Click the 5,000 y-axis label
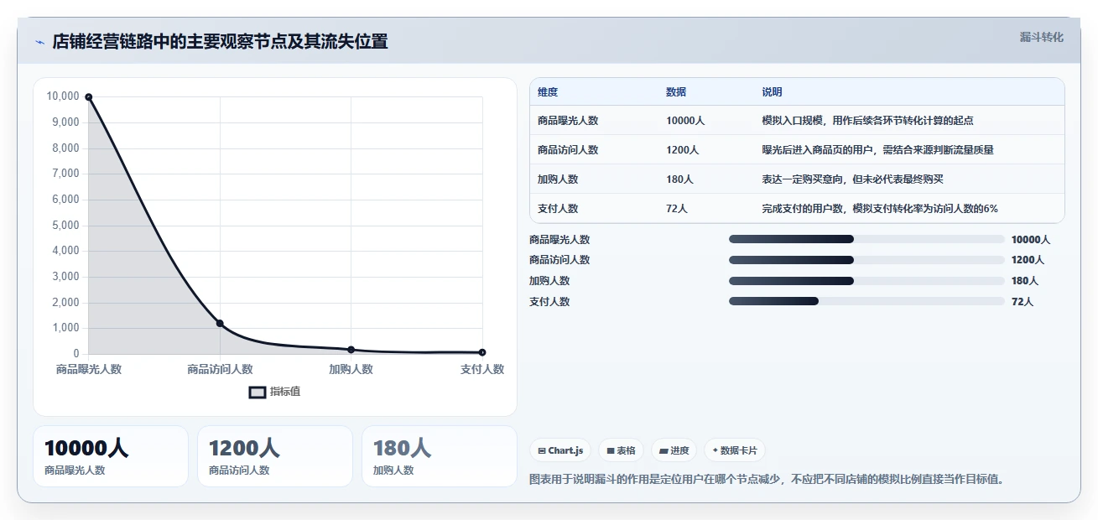Image resolution: width=1098 pixels, height=520 pixels. (65, 226)
